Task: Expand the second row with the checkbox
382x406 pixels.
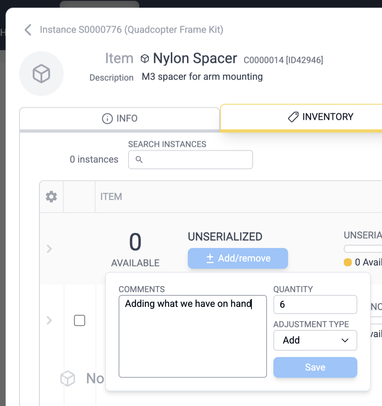Action: pyautogui.click(x=49, y=320)
